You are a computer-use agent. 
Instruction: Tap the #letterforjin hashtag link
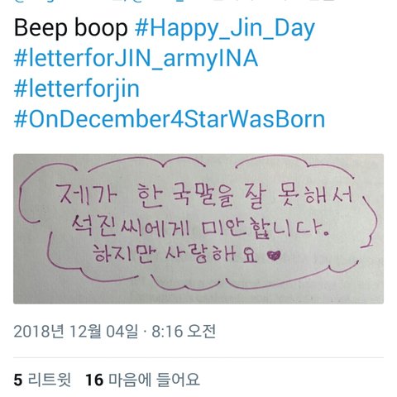(x=77, y=89)
